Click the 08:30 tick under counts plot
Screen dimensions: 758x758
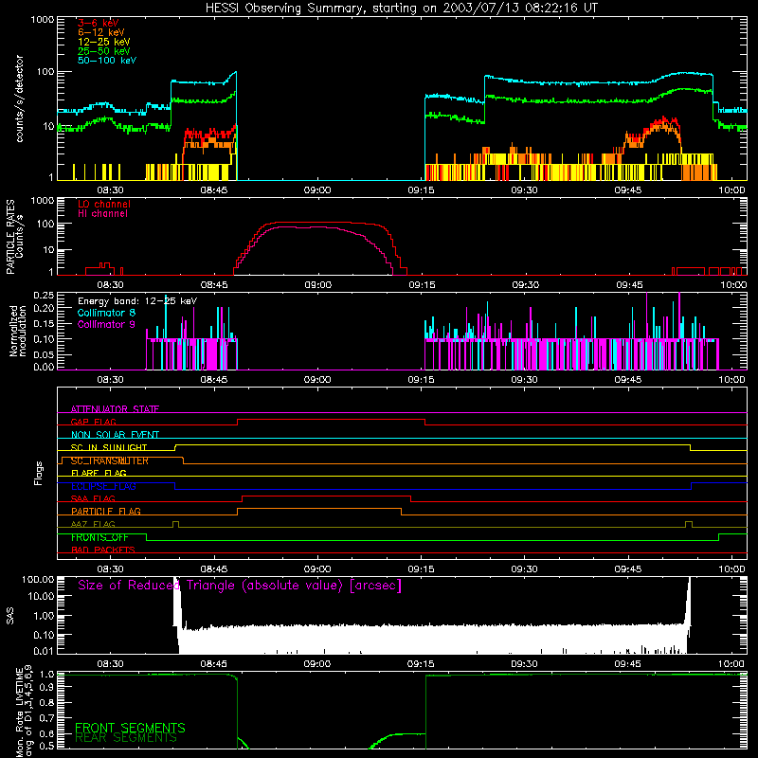pos(111,190)
